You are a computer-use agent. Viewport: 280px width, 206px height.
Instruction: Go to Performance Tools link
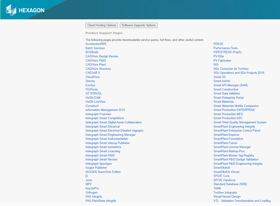click(225, 48)
